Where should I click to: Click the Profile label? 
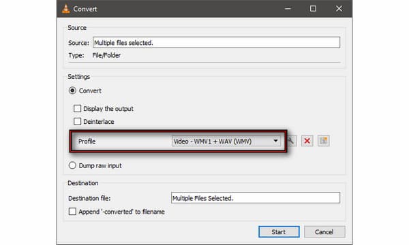point(87,142)
